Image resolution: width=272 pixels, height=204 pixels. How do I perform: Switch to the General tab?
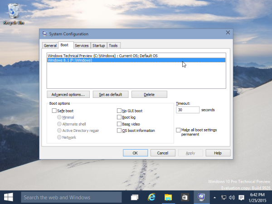coord(50,45)
